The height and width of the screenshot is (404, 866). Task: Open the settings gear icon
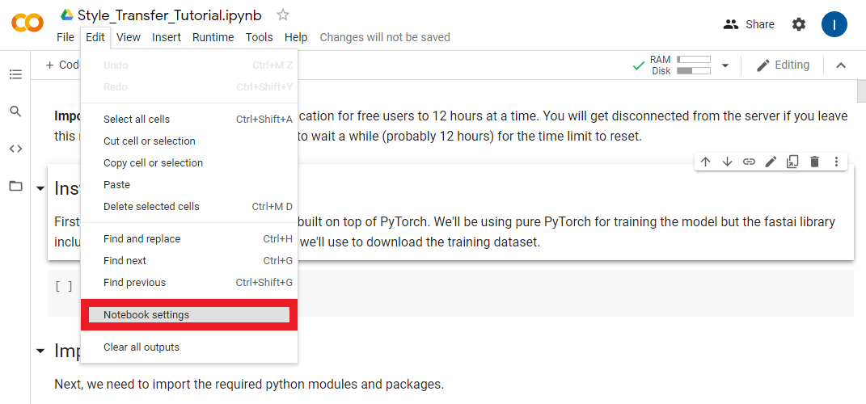click(799, 24)
